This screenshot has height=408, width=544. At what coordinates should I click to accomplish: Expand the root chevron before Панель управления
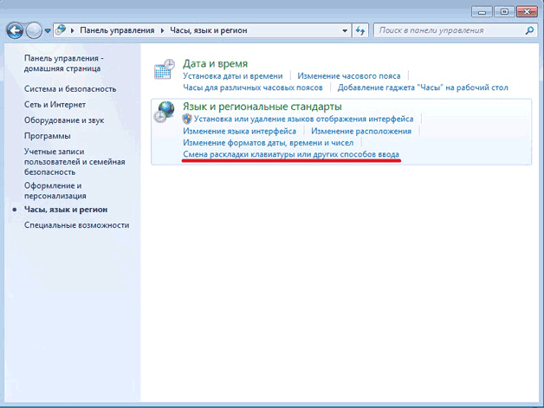point(73,30)
